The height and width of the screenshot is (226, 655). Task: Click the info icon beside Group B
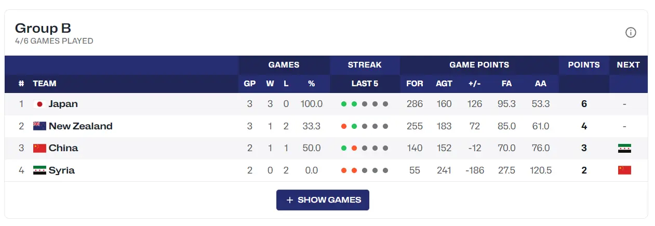[x=631, y=33]
